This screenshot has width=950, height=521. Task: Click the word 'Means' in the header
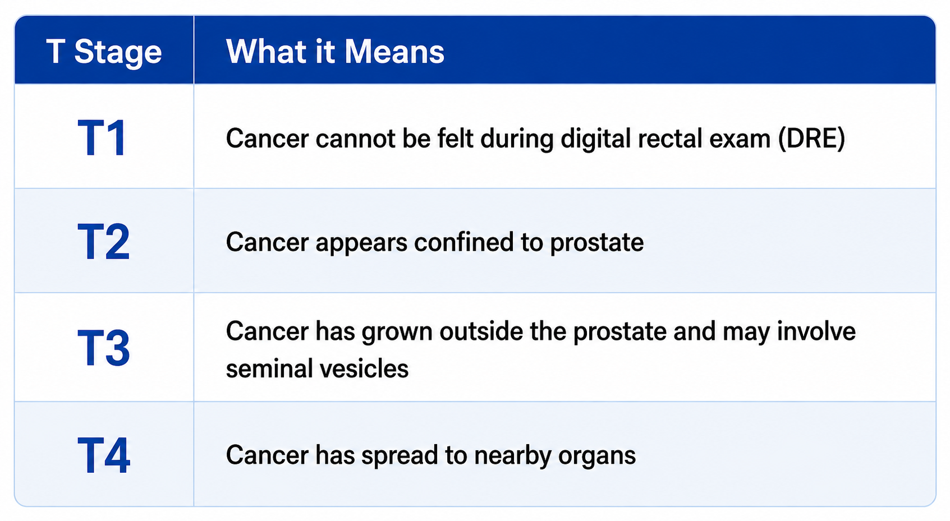point(394,52)
